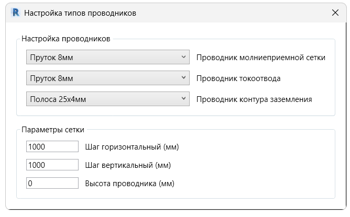This screenshot has height=217, width=350.
Task: Open the Проводник молниеприемной сетки dropdown
Action: point(108,57)
